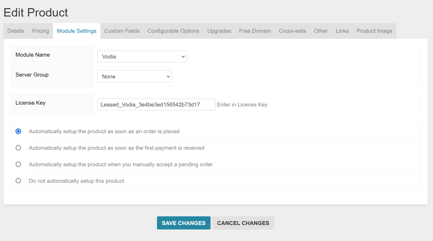The width and height of the screenshot is (433, 241).
Task: Click the 'Enter in License Key' hint text
Action: tap(242, 105)
